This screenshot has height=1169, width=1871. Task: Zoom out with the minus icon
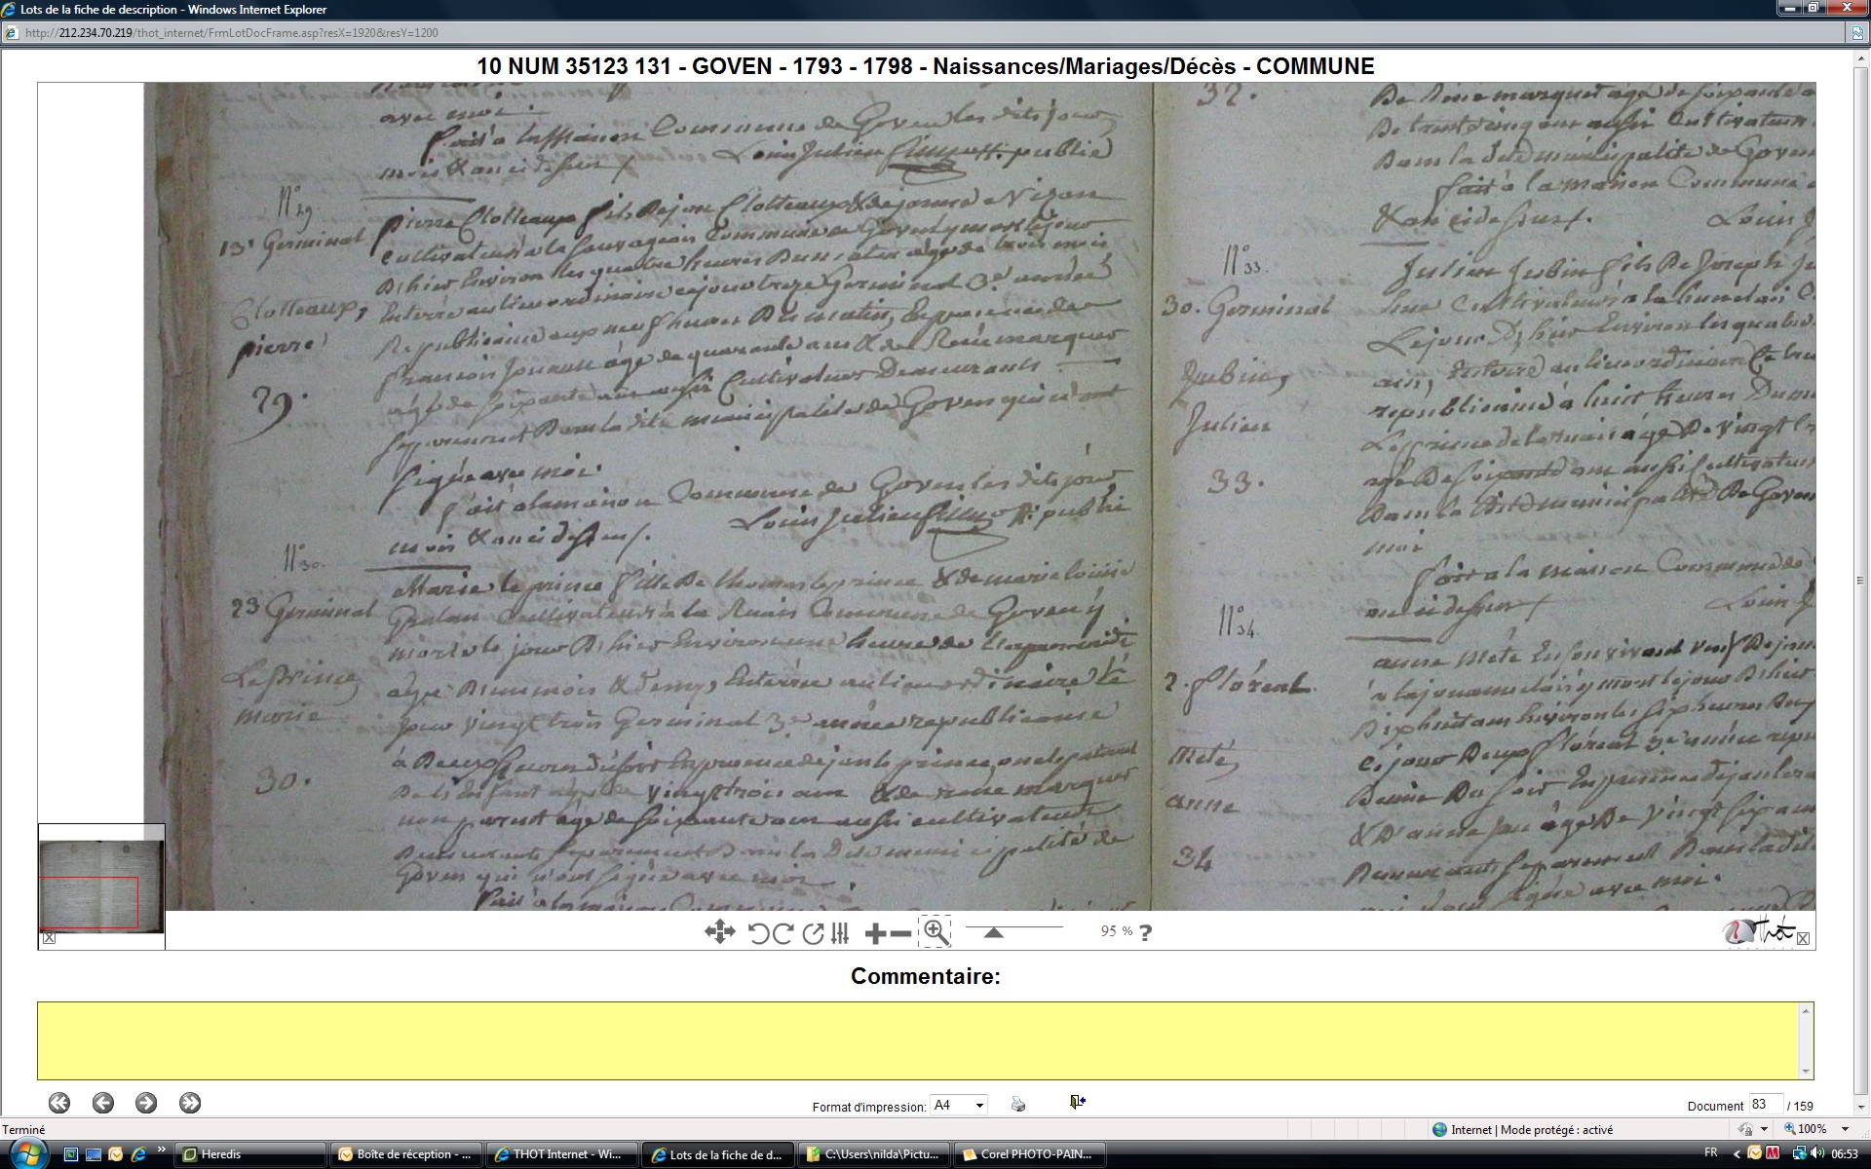(901, 933)
